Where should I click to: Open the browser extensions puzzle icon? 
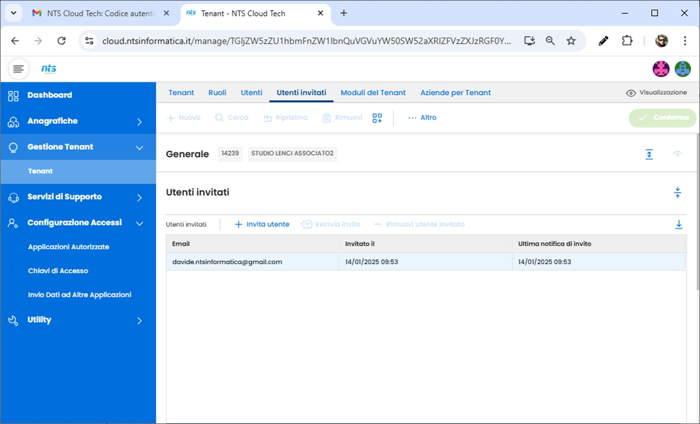627,40
